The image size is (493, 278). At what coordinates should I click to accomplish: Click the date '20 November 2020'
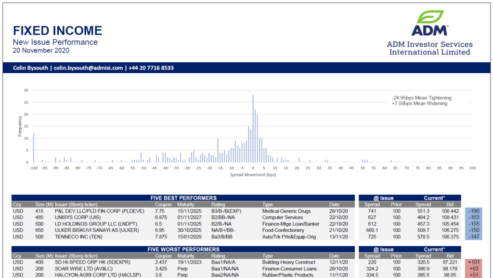coord(41,50)
